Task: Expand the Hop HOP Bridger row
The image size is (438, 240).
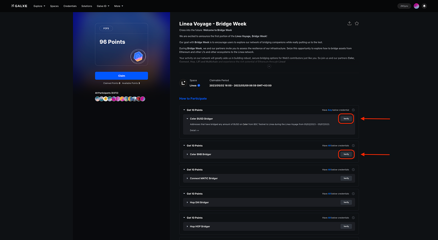Action: [187, 226]
